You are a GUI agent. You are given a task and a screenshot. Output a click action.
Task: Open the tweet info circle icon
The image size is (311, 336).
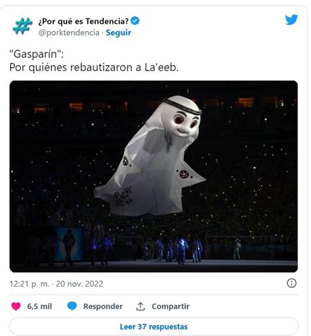point(291,283)
